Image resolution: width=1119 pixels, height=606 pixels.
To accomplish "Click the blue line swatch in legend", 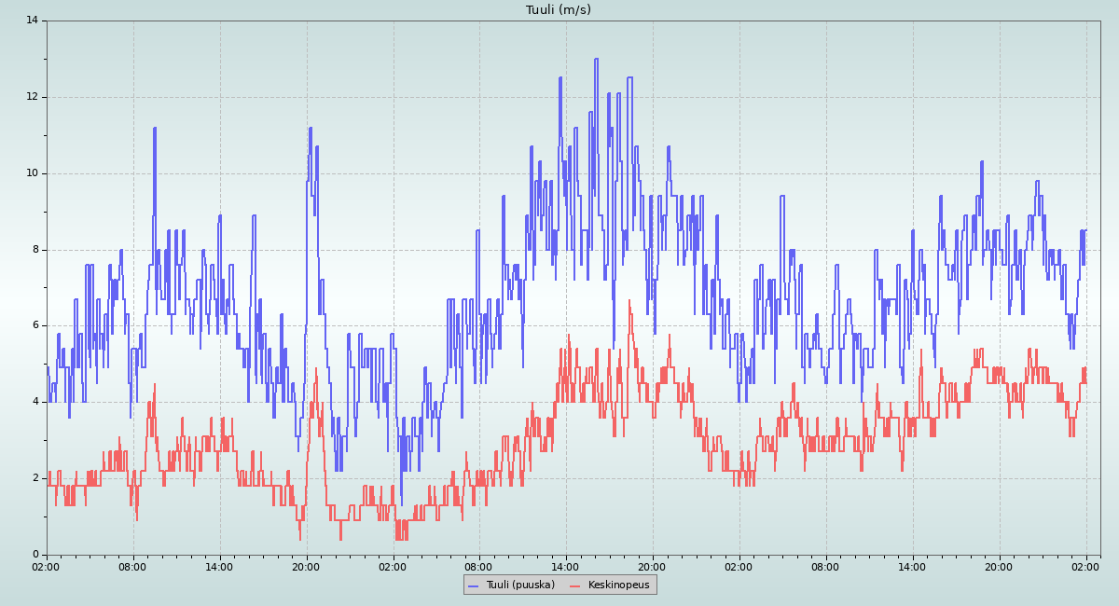I will point(474,585).
